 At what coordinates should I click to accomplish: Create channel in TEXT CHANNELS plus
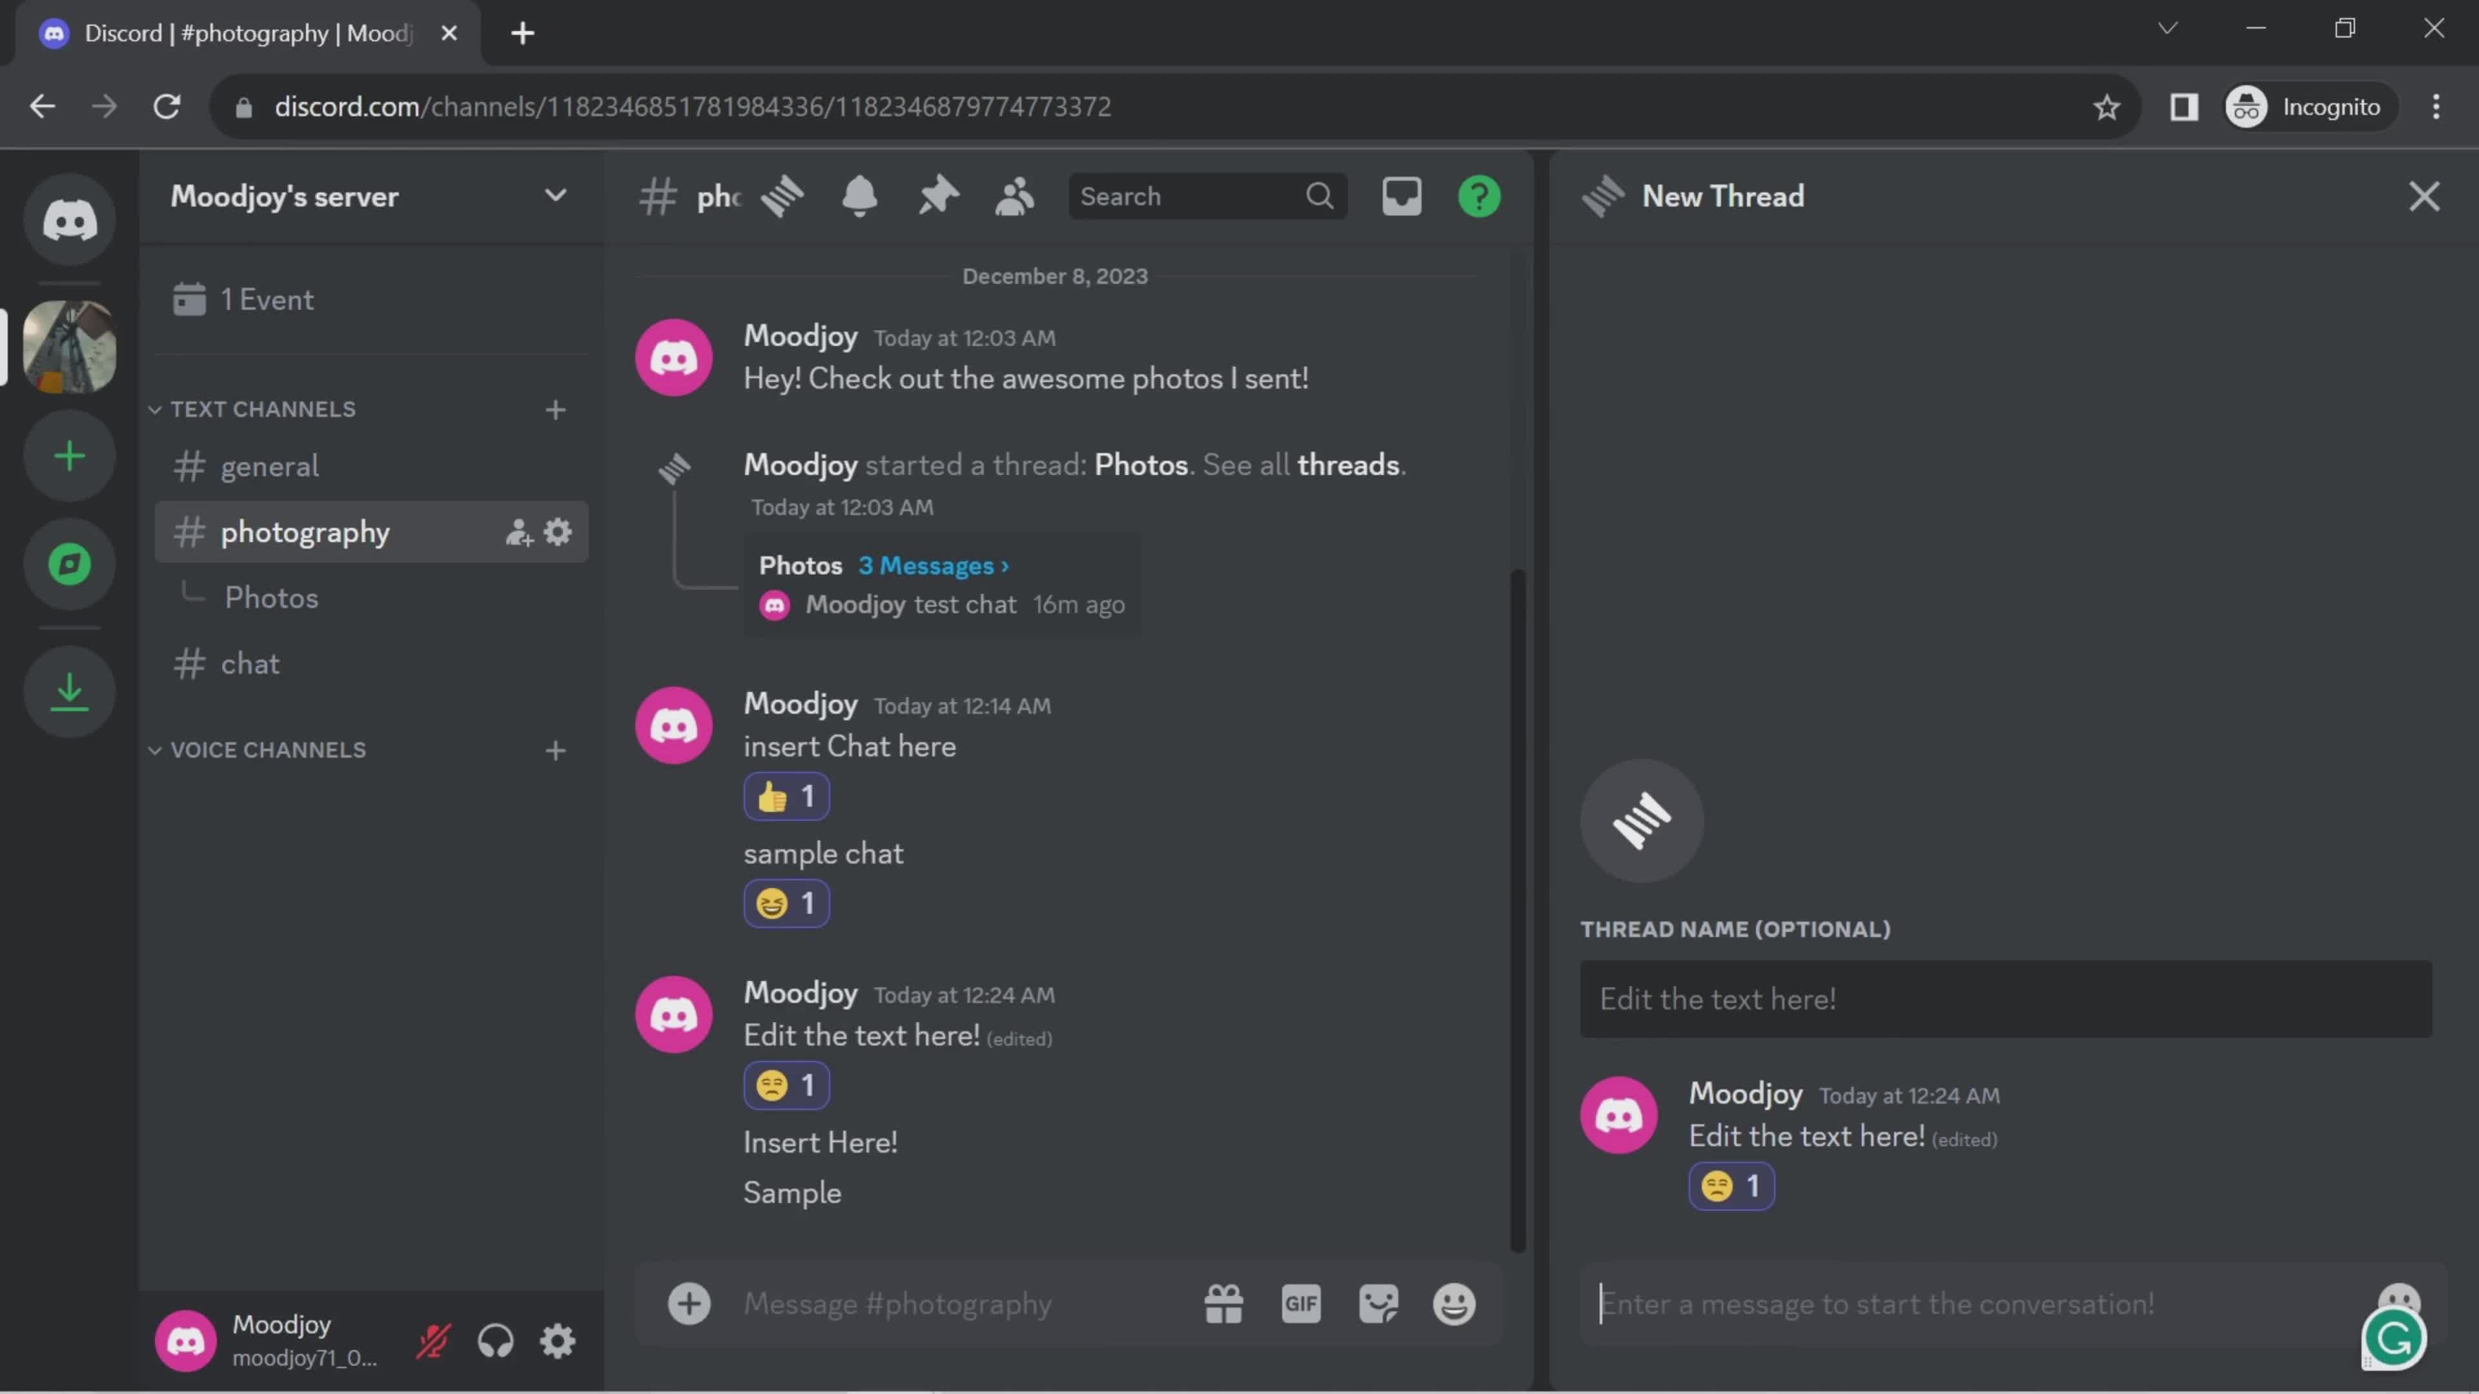coord(555,410)
